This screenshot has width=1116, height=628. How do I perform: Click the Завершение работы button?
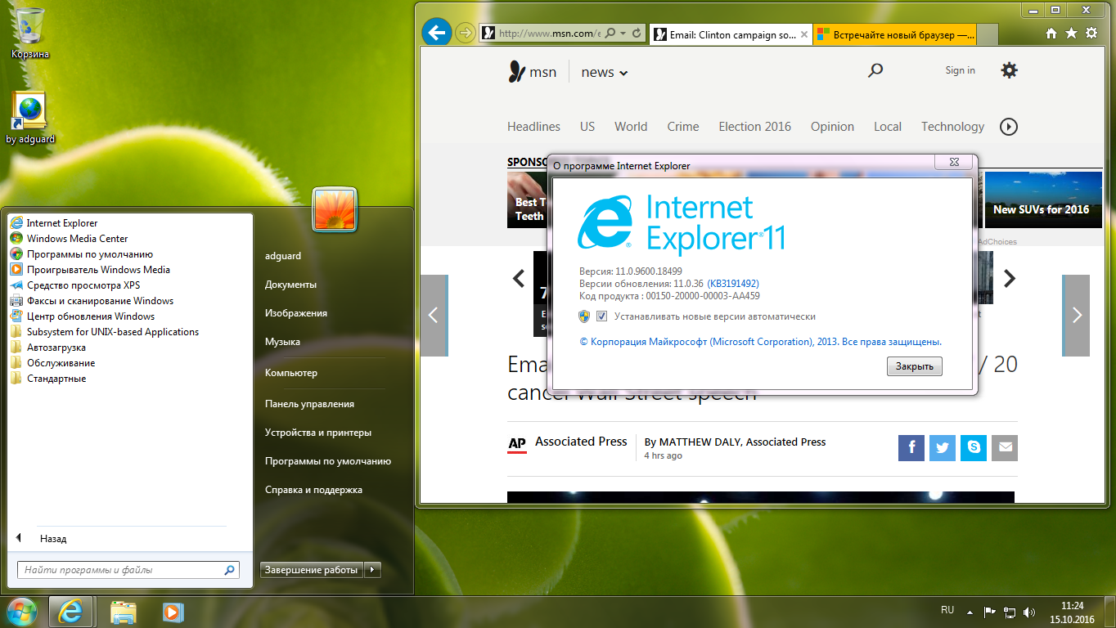click(312, 570)
